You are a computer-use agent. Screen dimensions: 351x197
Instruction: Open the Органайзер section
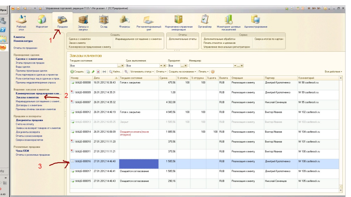205,22
